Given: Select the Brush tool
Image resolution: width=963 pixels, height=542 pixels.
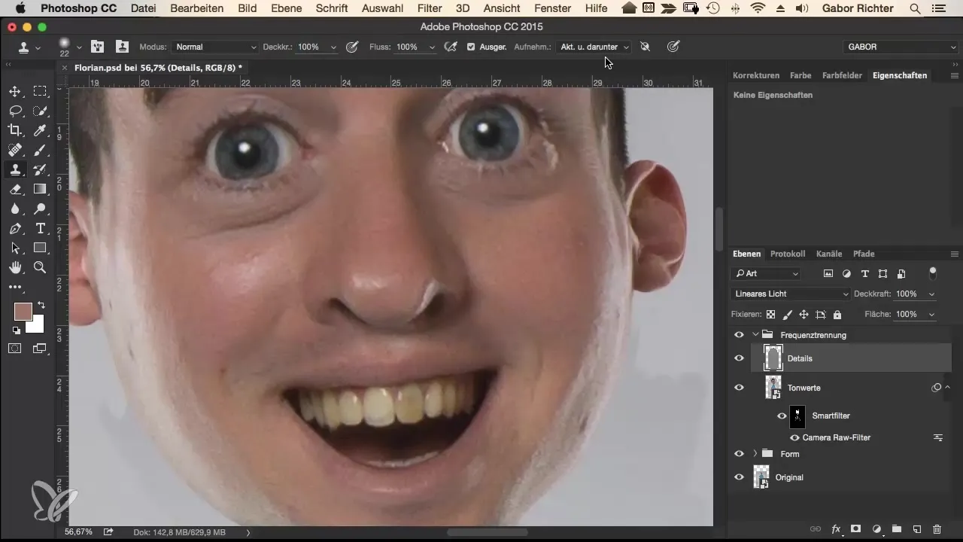Looking at the screenshot, I should click(40, 150).
